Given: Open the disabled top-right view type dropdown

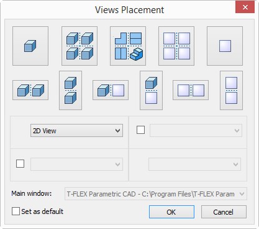Looking at the screenshot, I should coord(196,131).
